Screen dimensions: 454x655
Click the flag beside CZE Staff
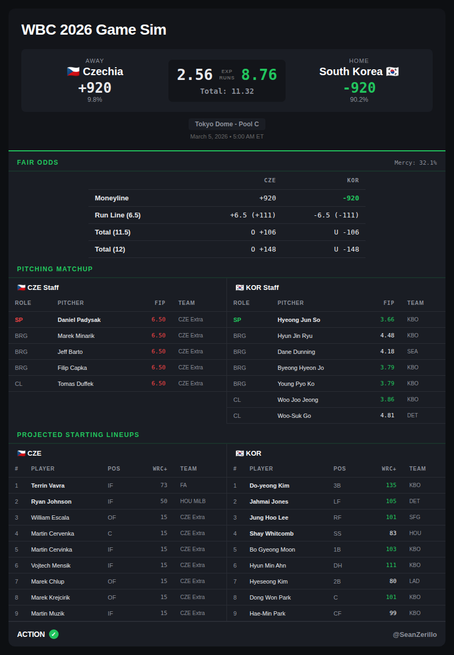(21, 288)
